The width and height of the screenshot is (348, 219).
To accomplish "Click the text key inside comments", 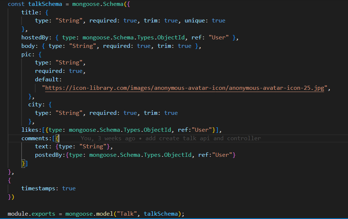I will [x=42, y=146].
